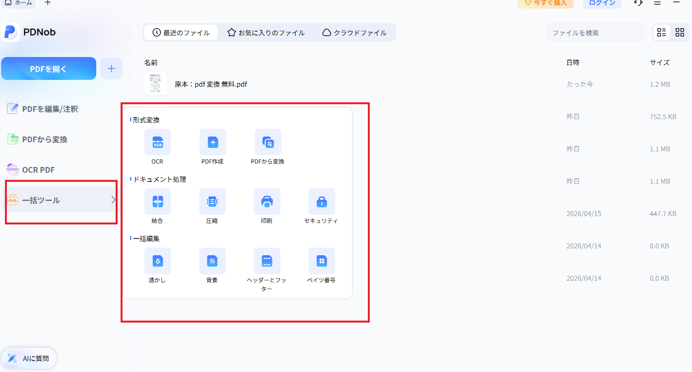692x372 pixels.
Task: Open new tab with plus icon
Action: tap(48, 3)
